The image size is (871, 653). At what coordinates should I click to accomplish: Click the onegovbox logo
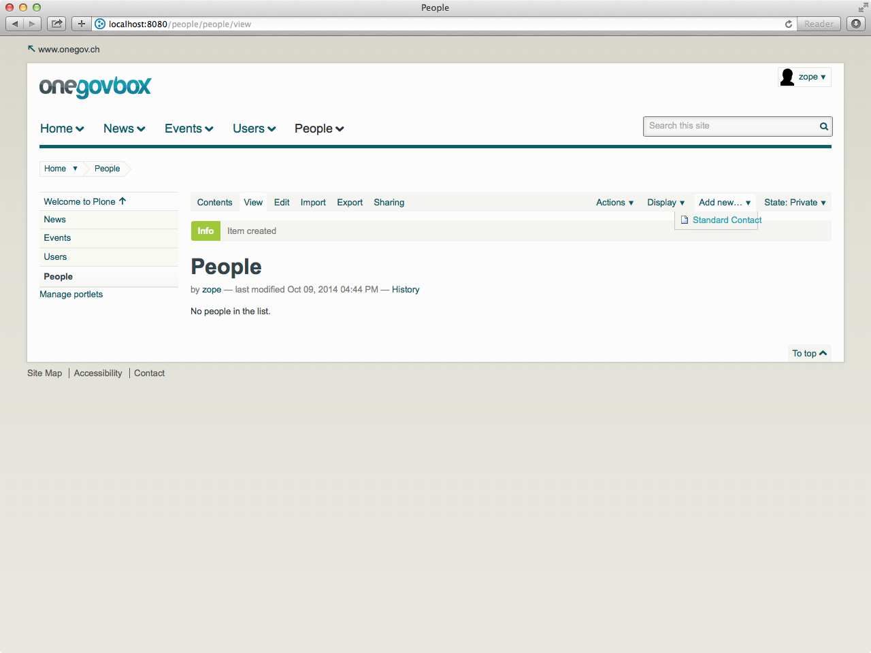(95, 87)
